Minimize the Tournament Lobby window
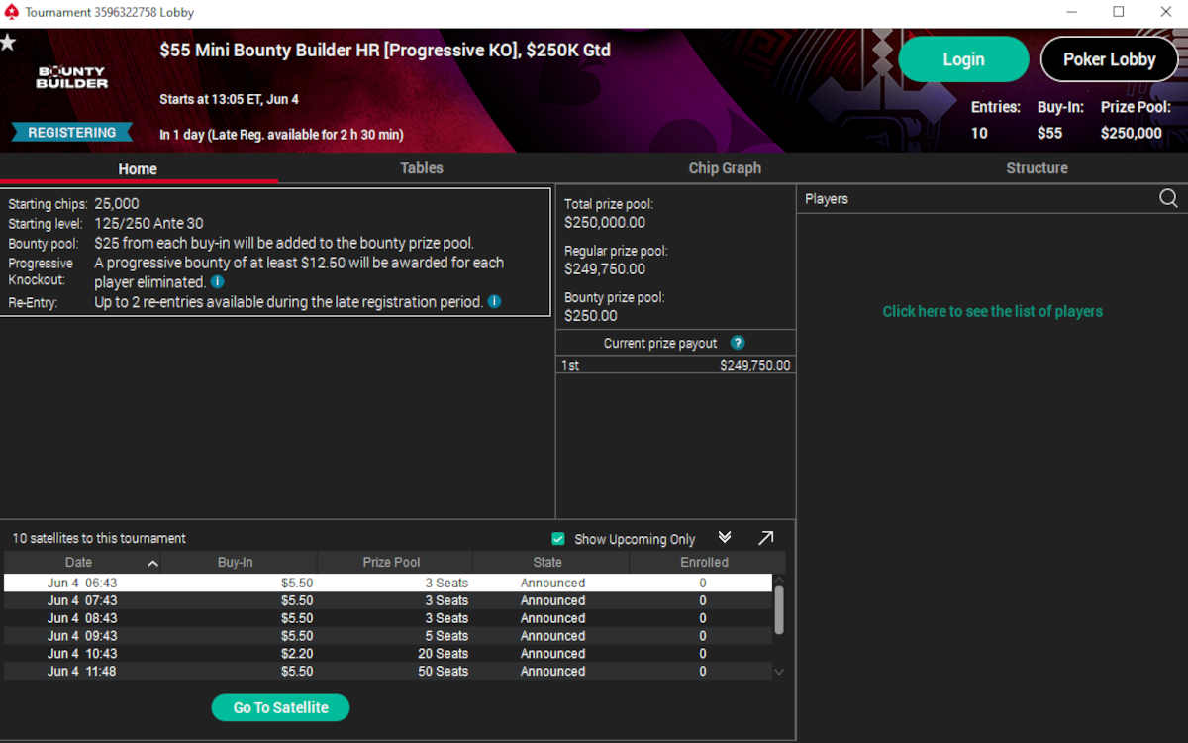Viewport: 1188px width, 743px height. point(1073,12)
